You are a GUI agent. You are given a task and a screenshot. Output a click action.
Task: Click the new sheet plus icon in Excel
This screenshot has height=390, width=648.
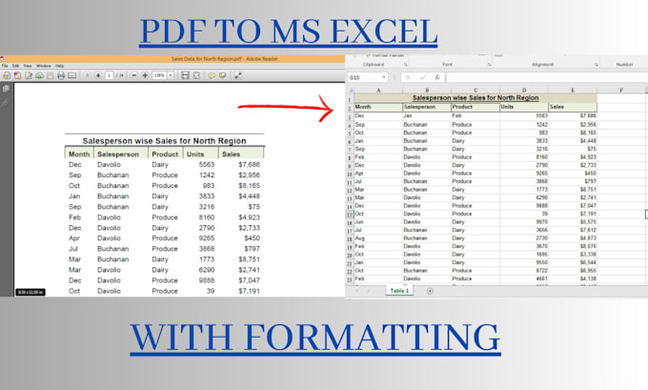pyautogui.click(x=430, y=291)
